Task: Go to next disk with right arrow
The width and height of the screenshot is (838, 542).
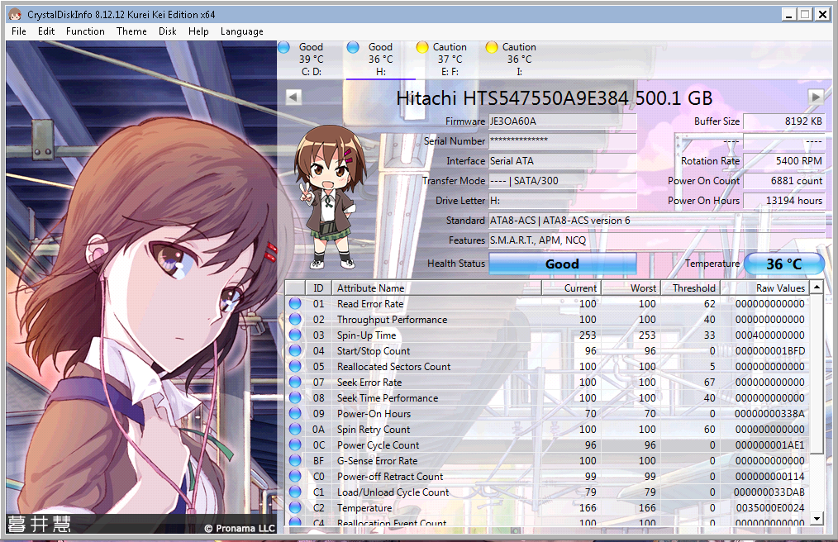Action: (x=816, y=97)
